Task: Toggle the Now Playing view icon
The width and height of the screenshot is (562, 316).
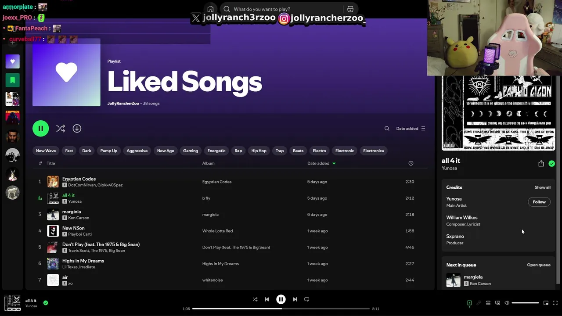Action: (469, 303)
